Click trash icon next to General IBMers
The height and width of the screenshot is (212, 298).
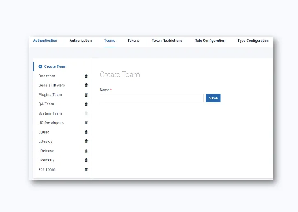click(86, 85)
